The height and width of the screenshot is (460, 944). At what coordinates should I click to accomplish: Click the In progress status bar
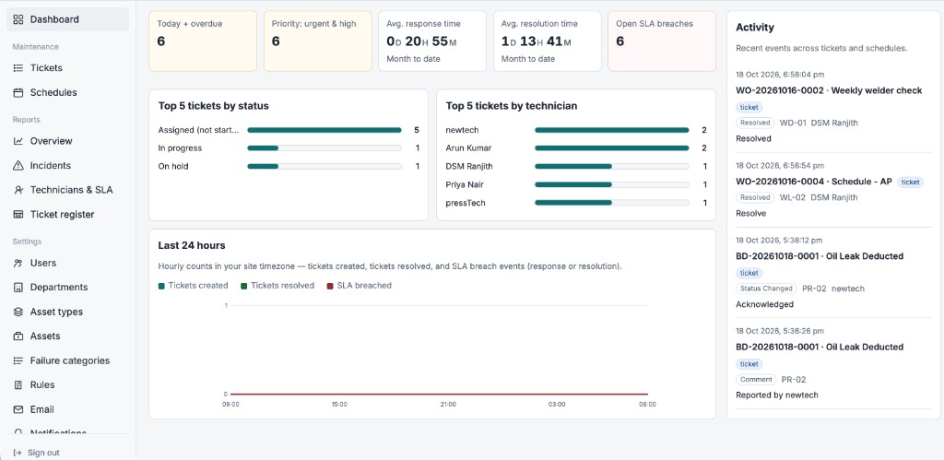tap(324, 148)
